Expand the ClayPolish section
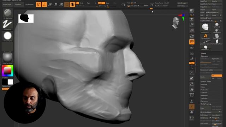226x127 pixels. click(204, 92)
